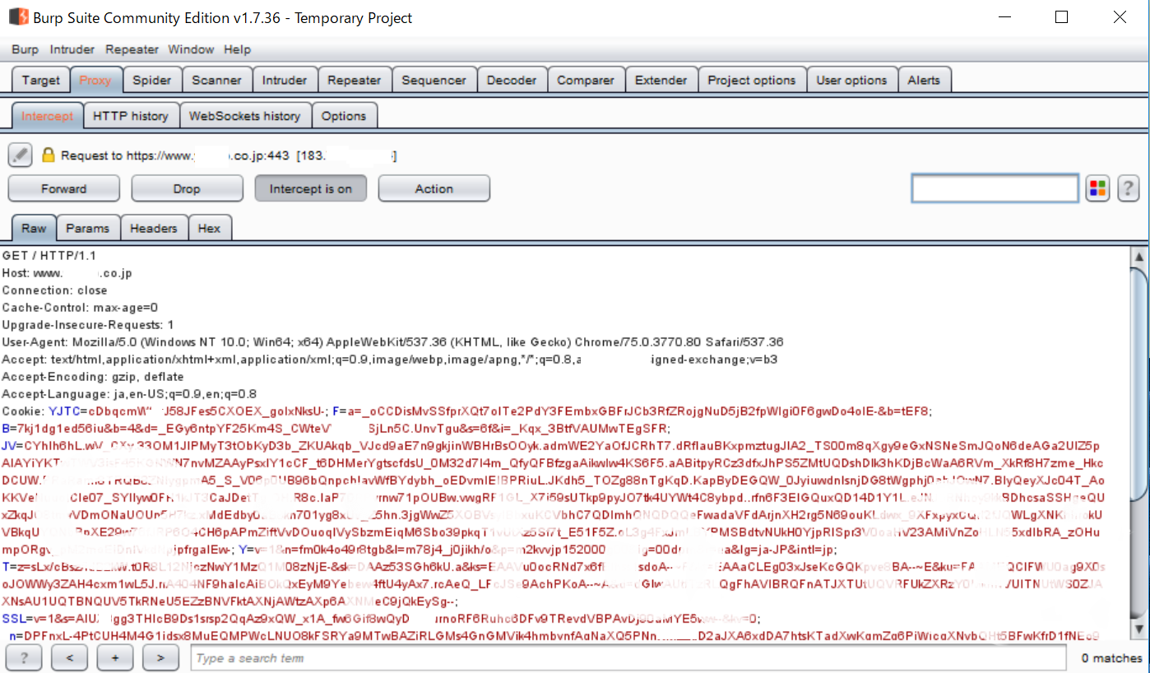Toggle the 'Intercept is on' button

311,188
